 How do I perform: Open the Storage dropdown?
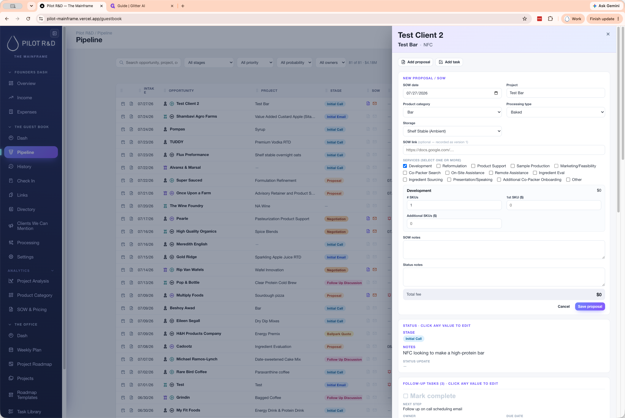(x=452, y=131)
